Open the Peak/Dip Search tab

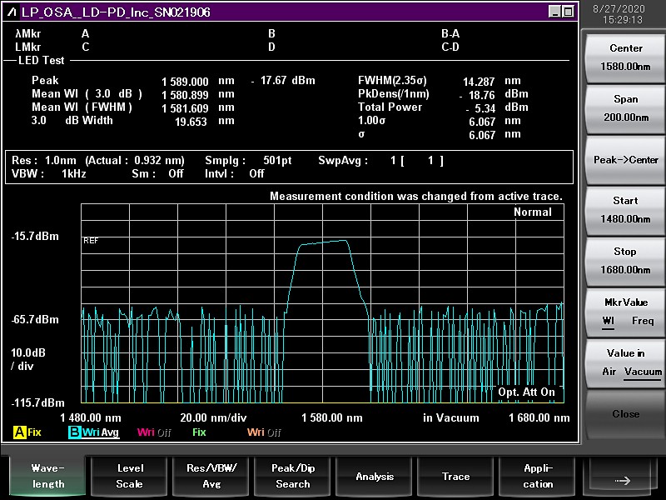click(293, 477)
